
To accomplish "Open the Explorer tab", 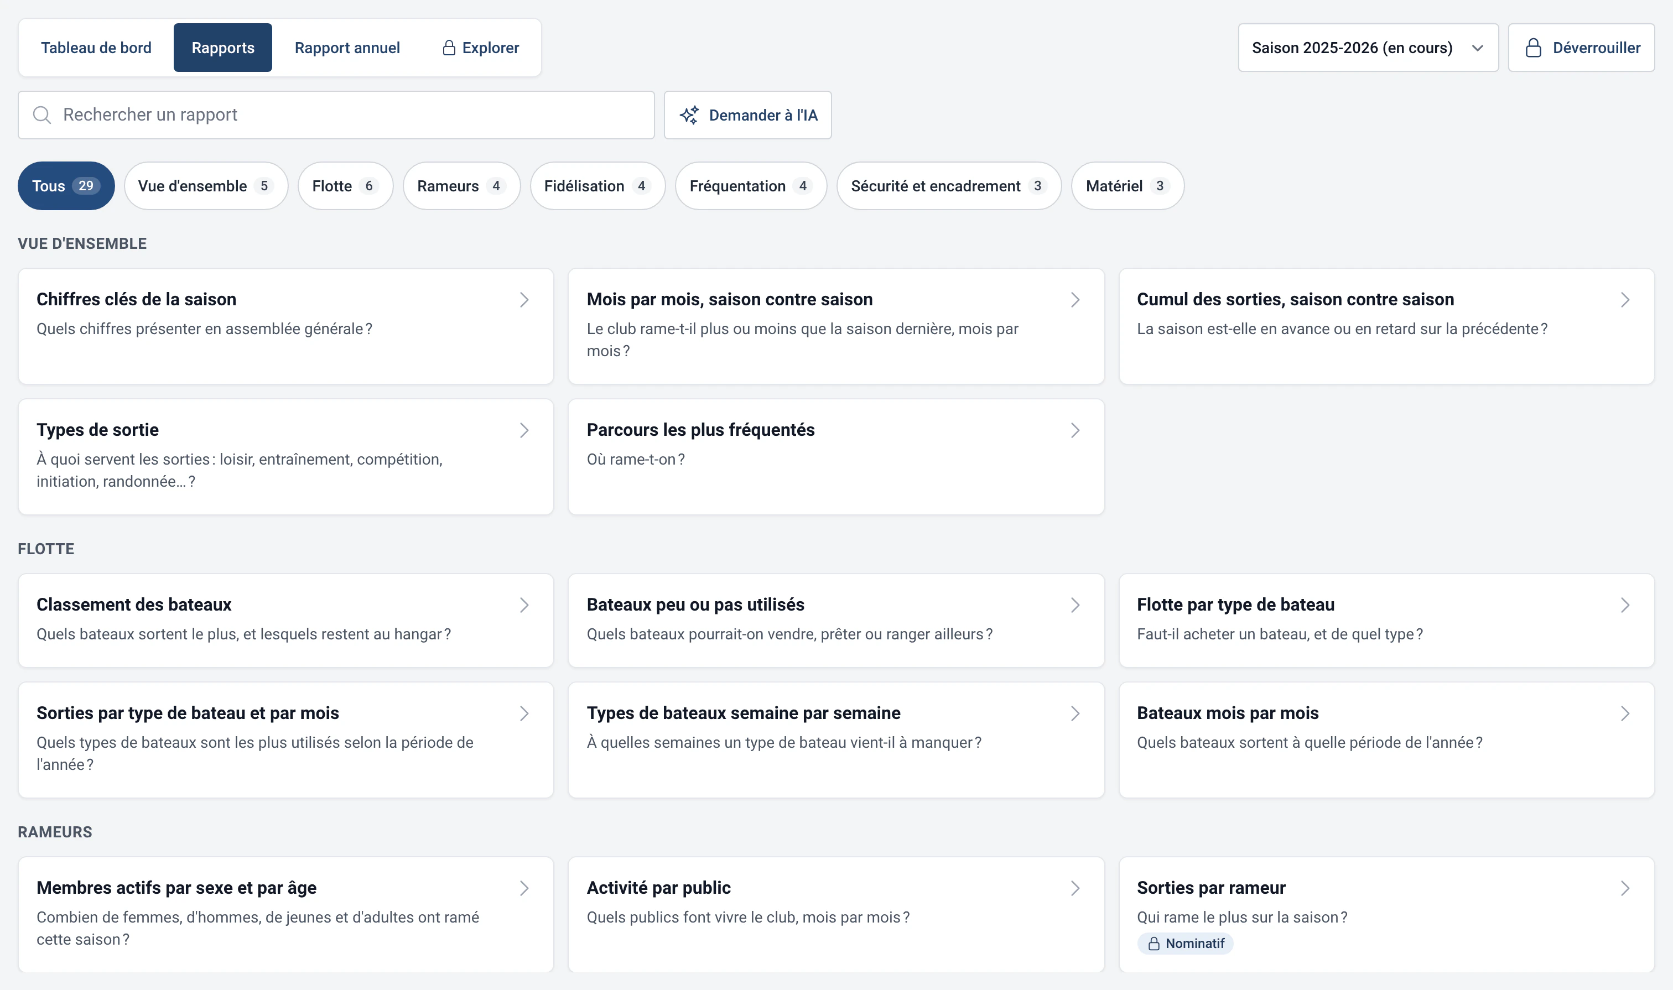I will (x=480, y=48).
